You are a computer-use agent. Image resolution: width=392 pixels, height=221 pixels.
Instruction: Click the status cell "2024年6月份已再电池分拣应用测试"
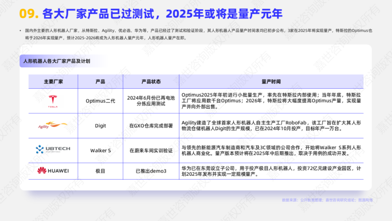pos(151,101)
